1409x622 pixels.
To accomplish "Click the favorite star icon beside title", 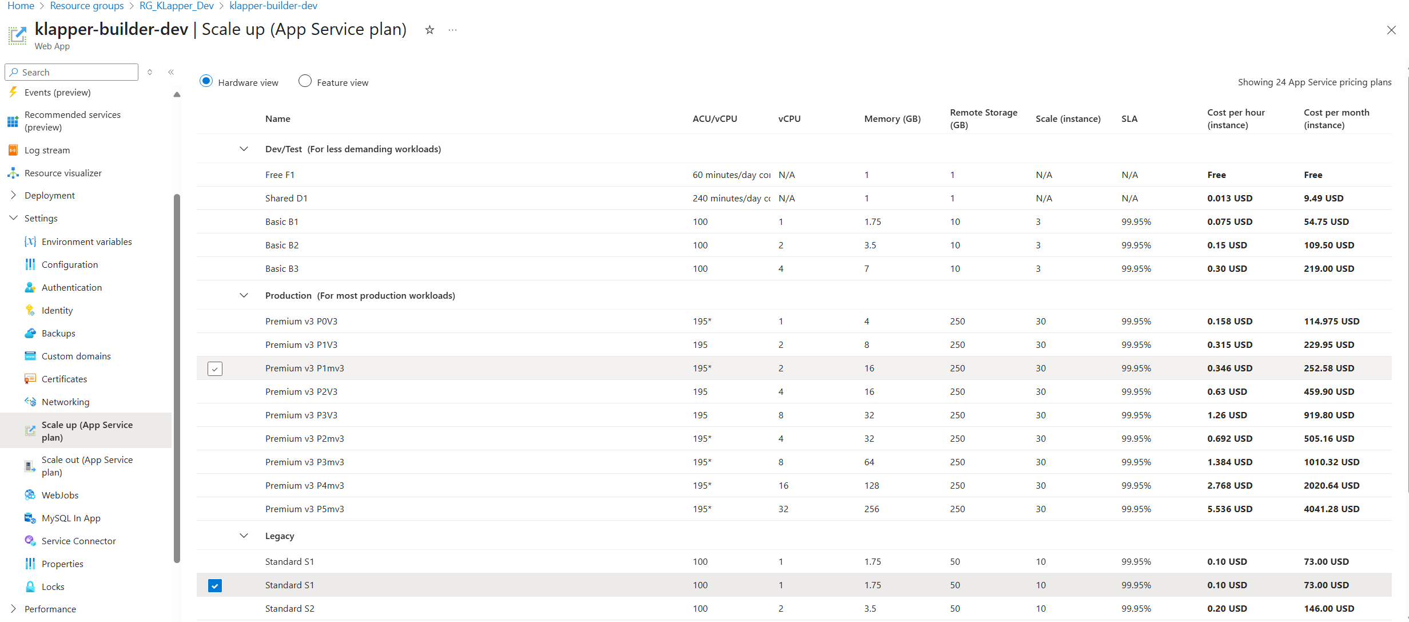I will tap(429, 30).
